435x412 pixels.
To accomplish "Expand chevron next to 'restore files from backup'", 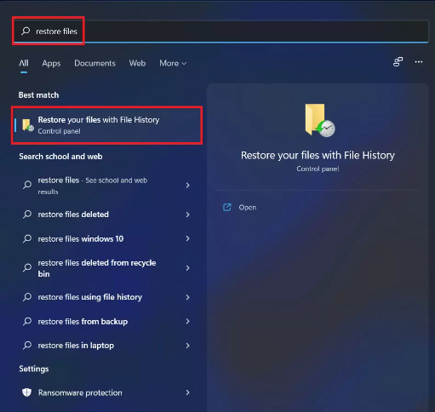I will [187, 321].
